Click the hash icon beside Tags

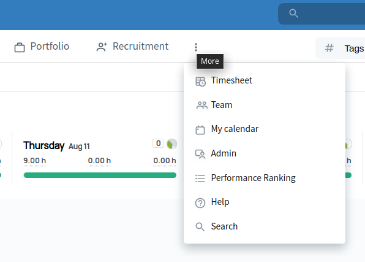(x=329, y=48)
